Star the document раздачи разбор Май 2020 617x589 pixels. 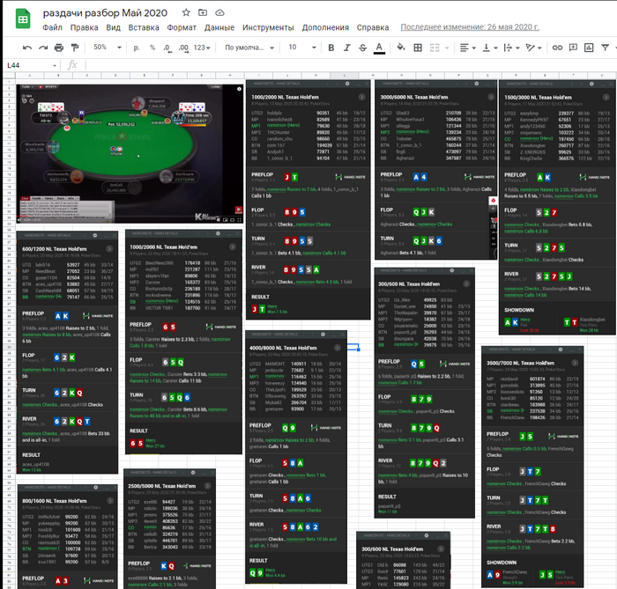[x=186, y=12]
